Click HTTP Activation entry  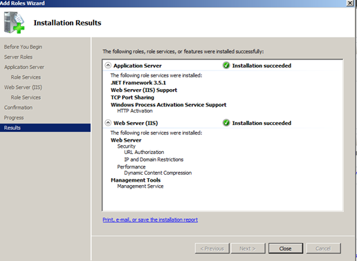(x=135, y=111)
